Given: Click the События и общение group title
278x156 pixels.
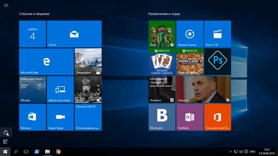Looking at the screenshot, I should 34,14.
